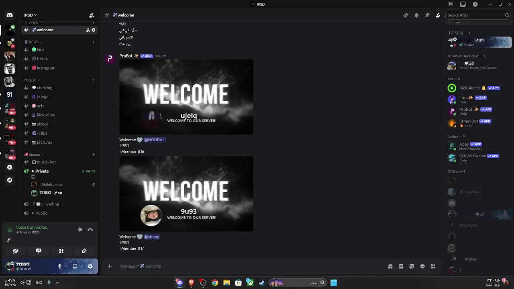
Task: Open the kick-clips channel
Action: [x=59, y=115]
